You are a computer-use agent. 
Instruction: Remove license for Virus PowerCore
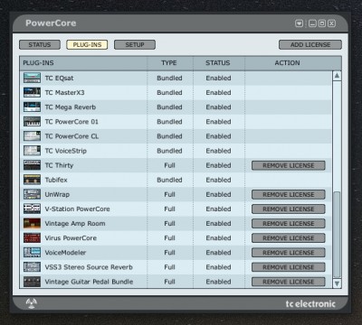click(289, 238)
